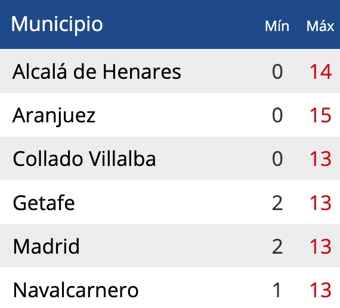This screenshot has height=308, width=340.
Task: Click Madrid max temperature 13
Action: (x=320, y=246)
